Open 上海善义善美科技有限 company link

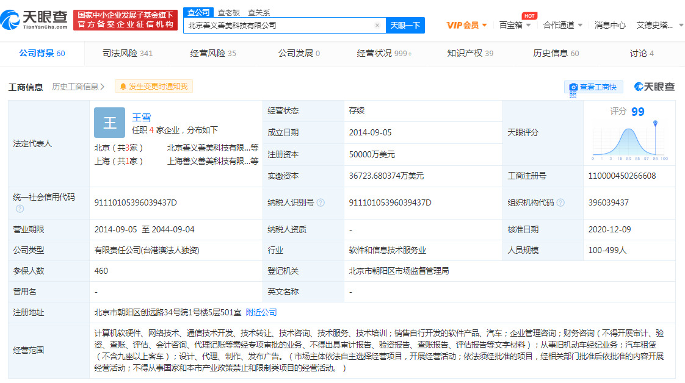212,162
